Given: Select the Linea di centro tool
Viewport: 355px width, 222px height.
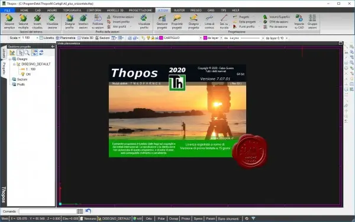Looking at the screenshot, I should point(209,21).
